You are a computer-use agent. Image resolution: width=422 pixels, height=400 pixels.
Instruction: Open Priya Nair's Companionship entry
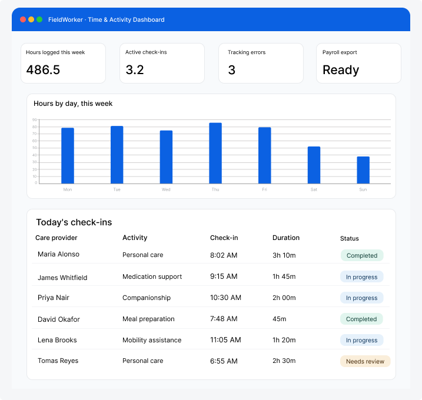(x=147, y=298)
